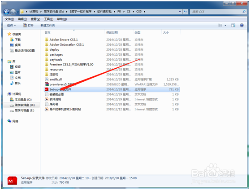Click the deploy folder icon
Screen dimensions: 250x190
[47, 49]
